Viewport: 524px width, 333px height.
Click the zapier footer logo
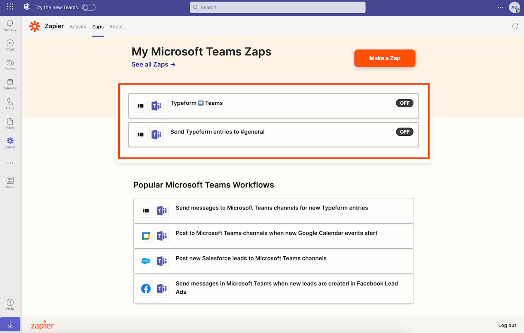(x=42, y=325)
